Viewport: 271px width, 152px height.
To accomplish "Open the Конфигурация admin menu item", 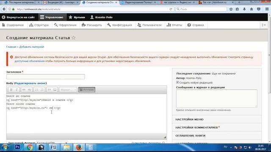I will click(119, 25).
